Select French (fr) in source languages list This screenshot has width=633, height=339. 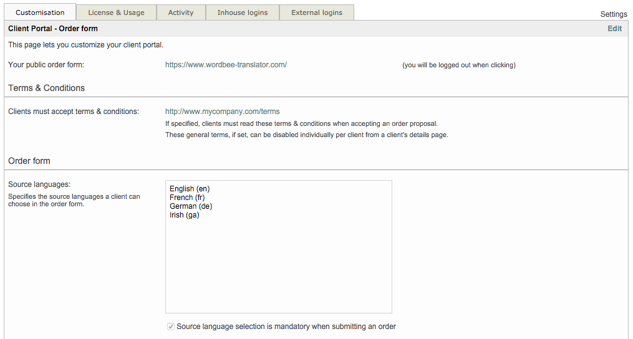187,198
